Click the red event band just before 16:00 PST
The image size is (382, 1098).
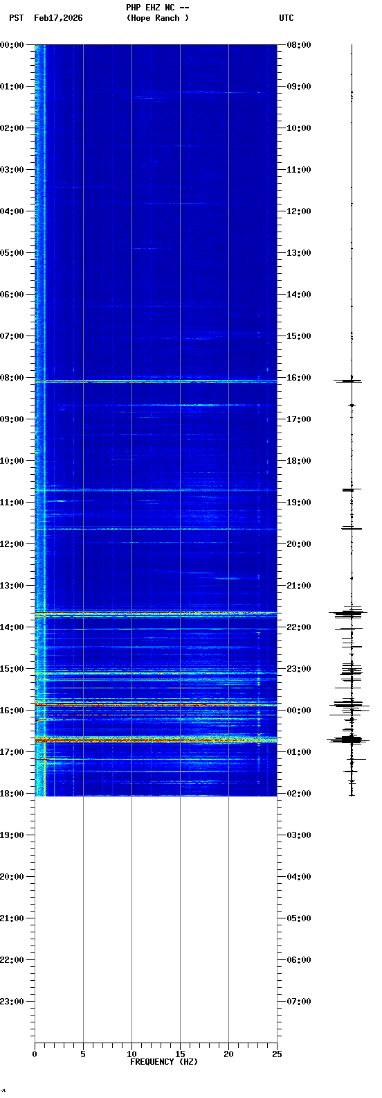pos(156,704)
